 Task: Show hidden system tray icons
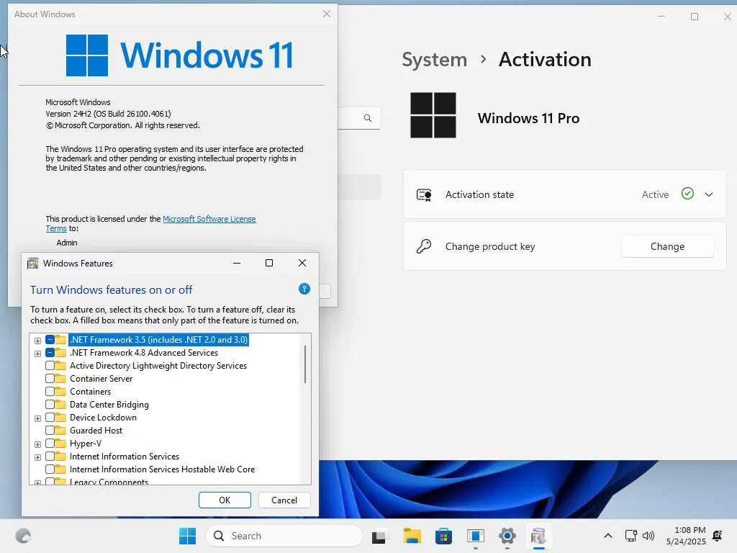607,536
